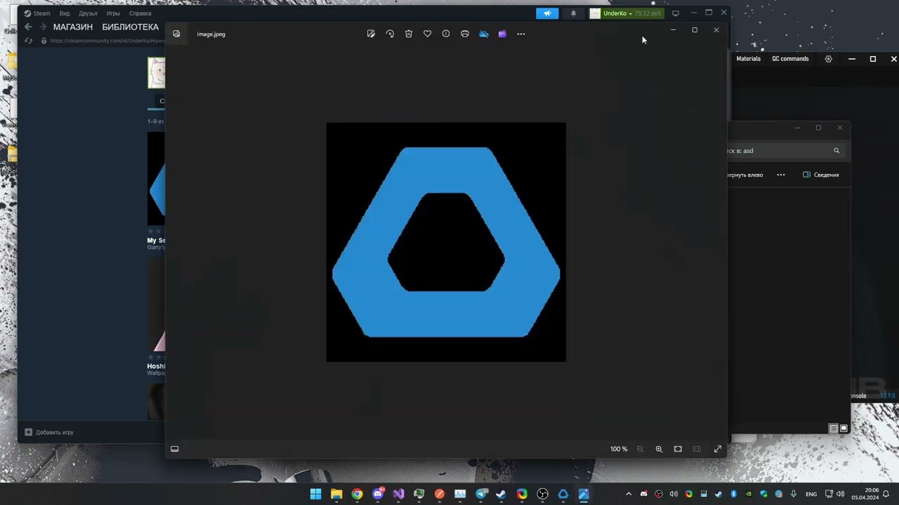
Task: Open OBS Studio from the taskbar
Action: [542, 494]
